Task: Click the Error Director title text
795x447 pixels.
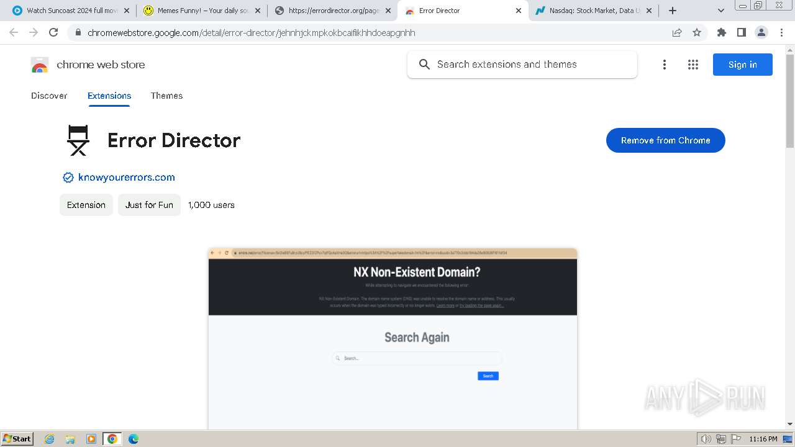Action: (x=174, y=140)
